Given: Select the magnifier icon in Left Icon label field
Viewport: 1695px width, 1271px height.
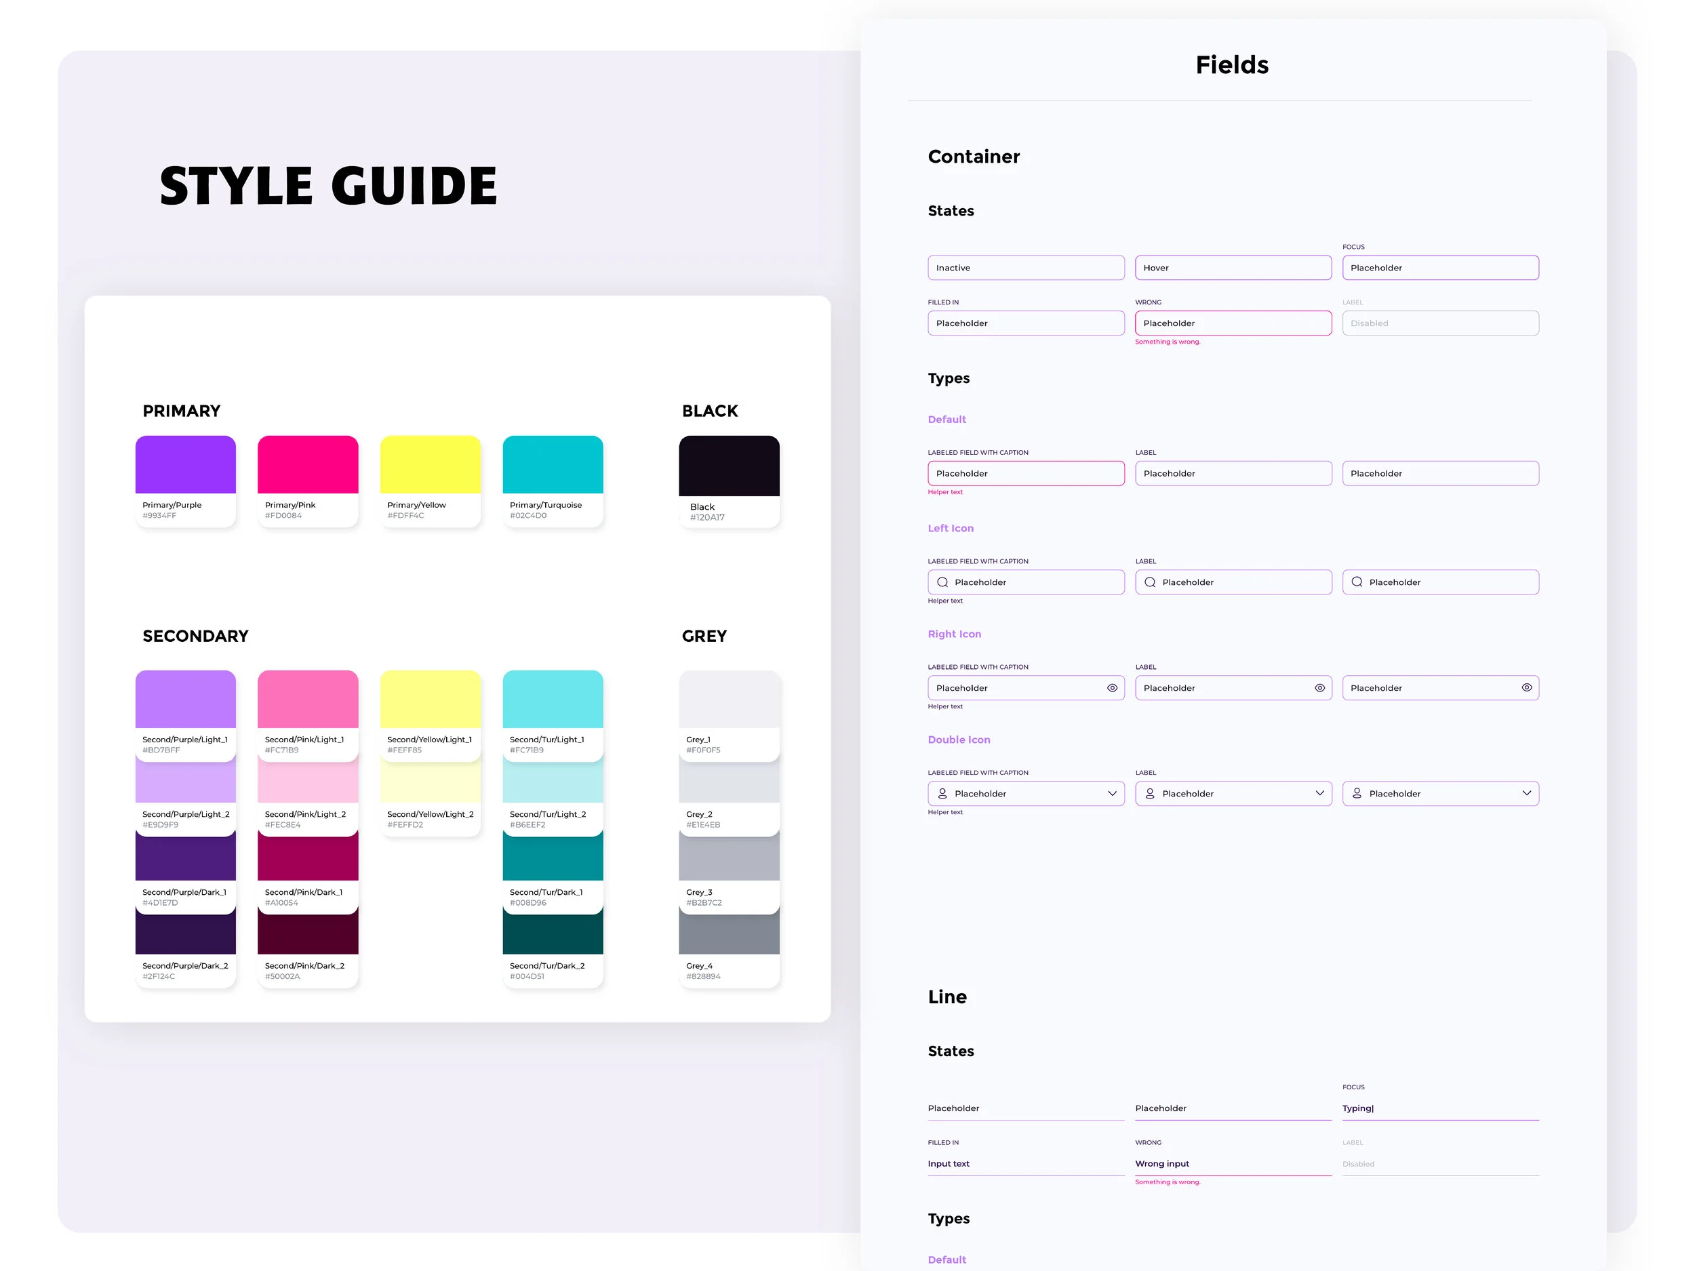Looking at the screenshot, I should pos(1150,582).
